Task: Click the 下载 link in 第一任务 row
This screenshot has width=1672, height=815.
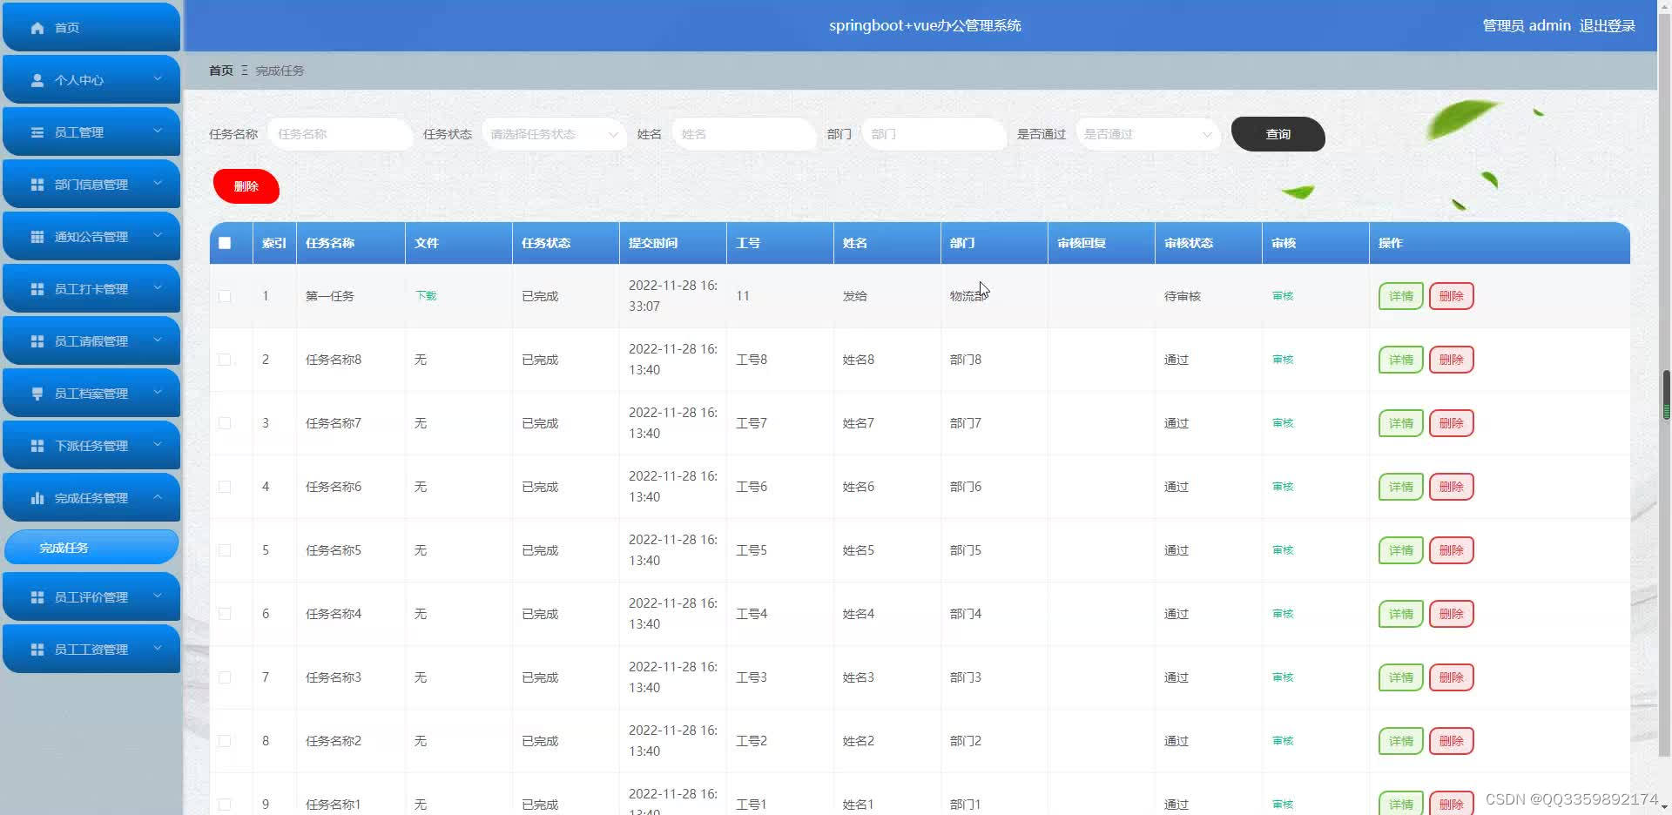Action: click(x=426, y=296)
